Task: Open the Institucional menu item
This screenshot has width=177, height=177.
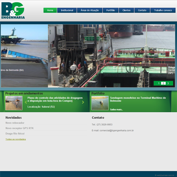Action: (x=67, y=10)
